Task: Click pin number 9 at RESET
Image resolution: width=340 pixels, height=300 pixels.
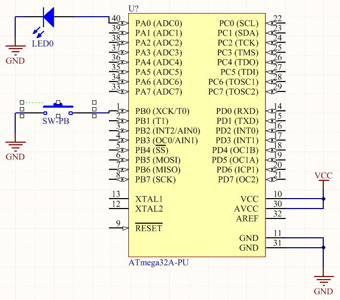Action: point(118,223)
